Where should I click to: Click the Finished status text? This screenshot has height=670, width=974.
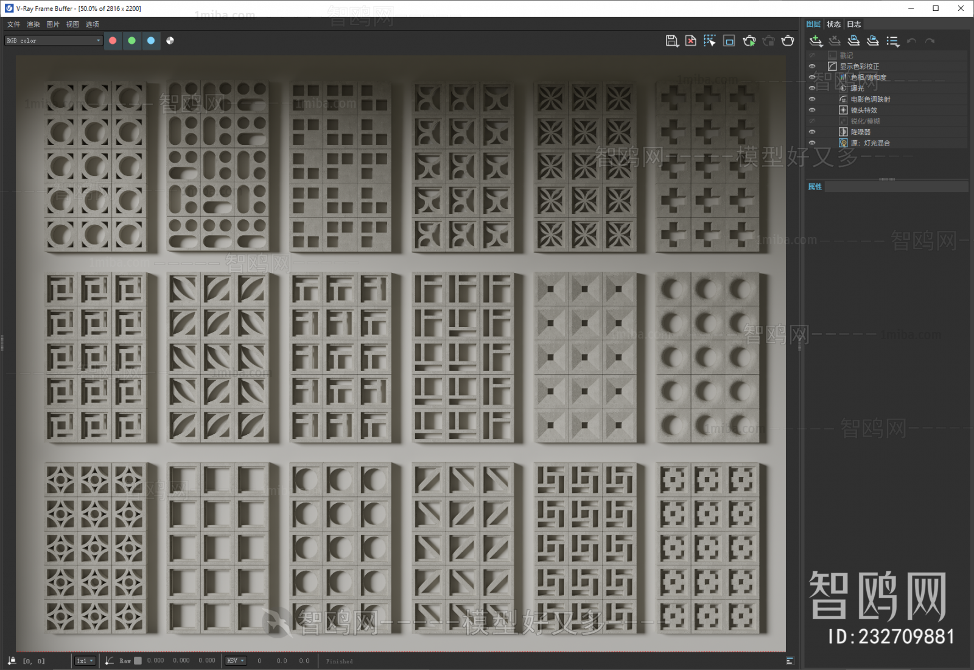pyautogui.click(x=339, y=661)
